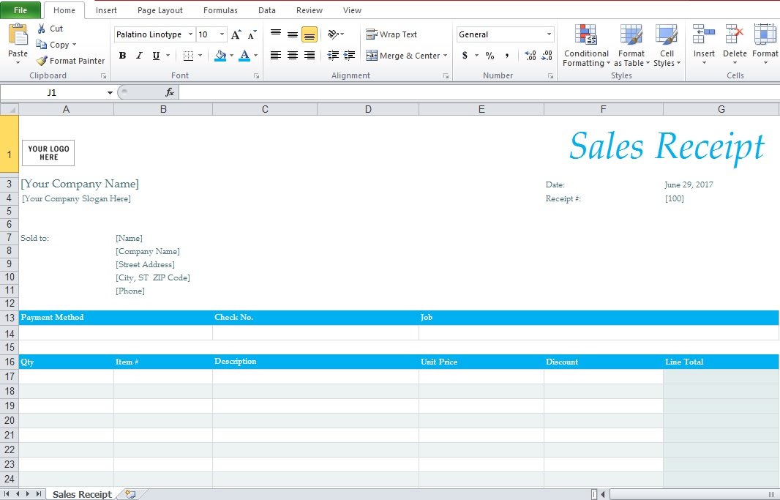The width and height of the screenshot is (780, 500).
Task: Select row 13 header
Action: point(10,318)
